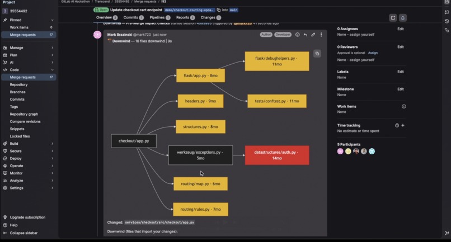The width and height of the screenshot is (451, 242).
Task: Click the first pink participant avatar
Action: (x=340, y=151)
